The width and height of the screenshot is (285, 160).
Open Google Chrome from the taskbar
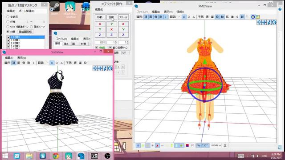coord(56,156)
